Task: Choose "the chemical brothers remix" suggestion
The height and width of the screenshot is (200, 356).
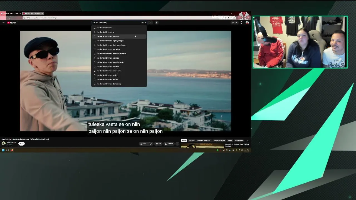Action: pos(119,75)
